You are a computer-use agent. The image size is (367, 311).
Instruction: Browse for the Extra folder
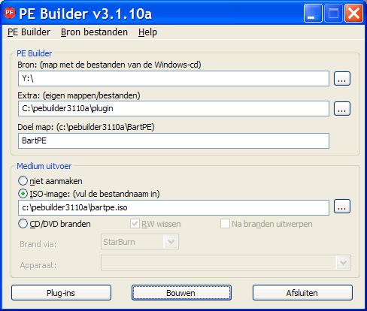[342, 108]
